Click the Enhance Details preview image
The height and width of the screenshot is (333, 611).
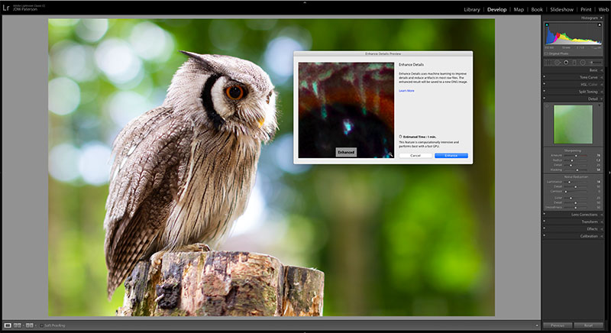coord(346,110)
